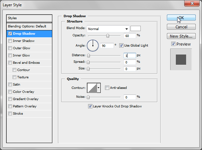Image resolution: width=202 pixels, height=150 pixels.
Task: Select the Bevel and Emboss label
Action: tap(26, 62)
